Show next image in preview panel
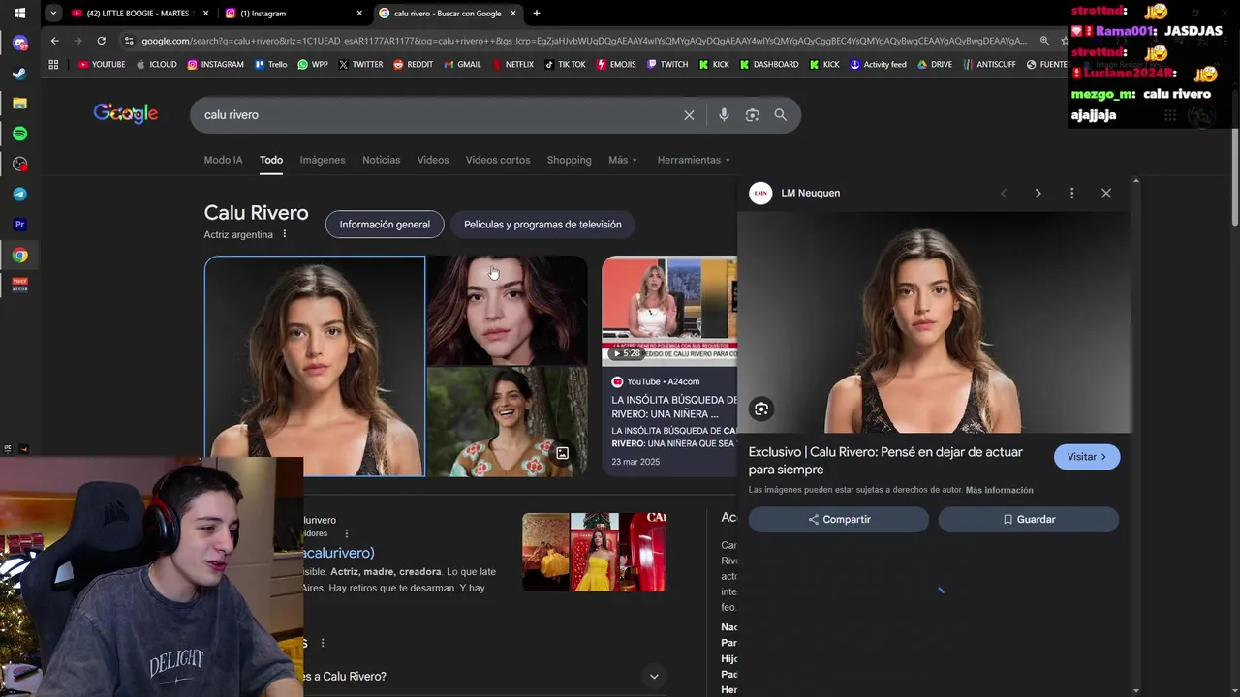Screen dimensions: 1240x697 tap(1038, 194)
